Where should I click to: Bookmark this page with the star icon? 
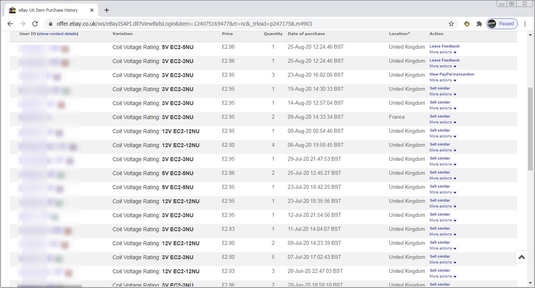(451, 24)
